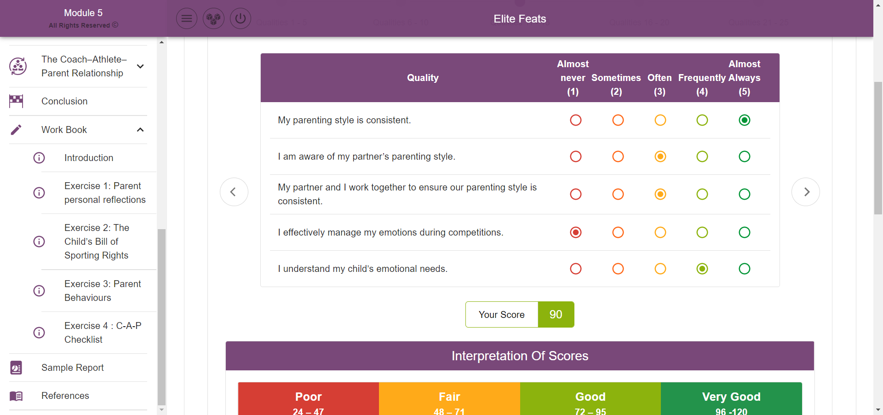This screenshot has width=883, height=415.
Task: Select Almost never for understanding child's emotional needs
Action: coord(575,269)
